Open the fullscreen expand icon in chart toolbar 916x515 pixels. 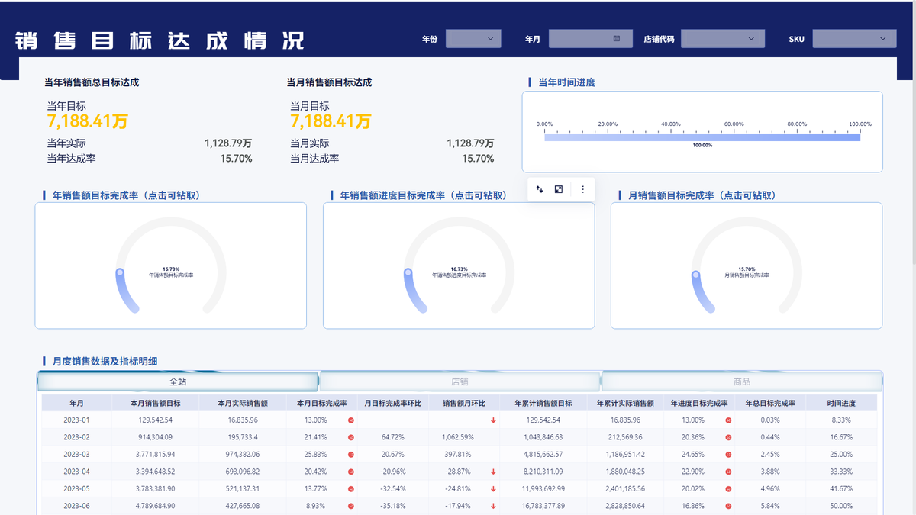[x=559, y=189]
